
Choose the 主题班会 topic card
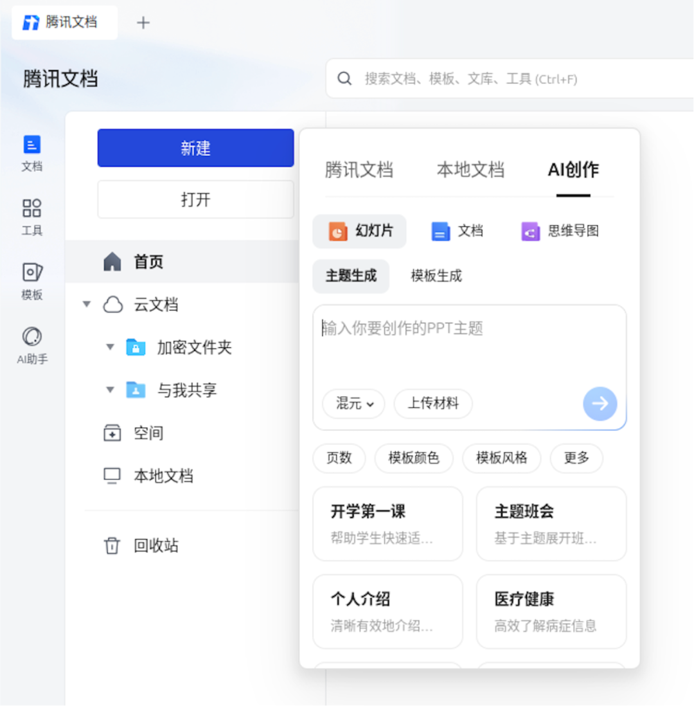(x=551, y=524)
